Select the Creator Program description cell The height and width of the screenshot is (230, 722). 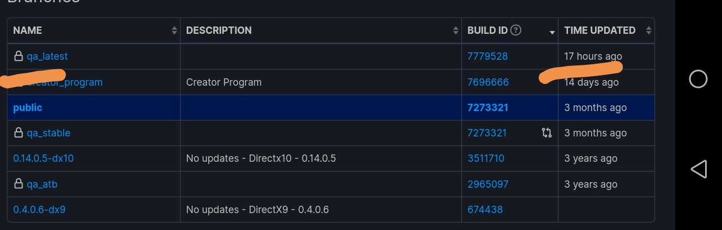pos(321,82)
